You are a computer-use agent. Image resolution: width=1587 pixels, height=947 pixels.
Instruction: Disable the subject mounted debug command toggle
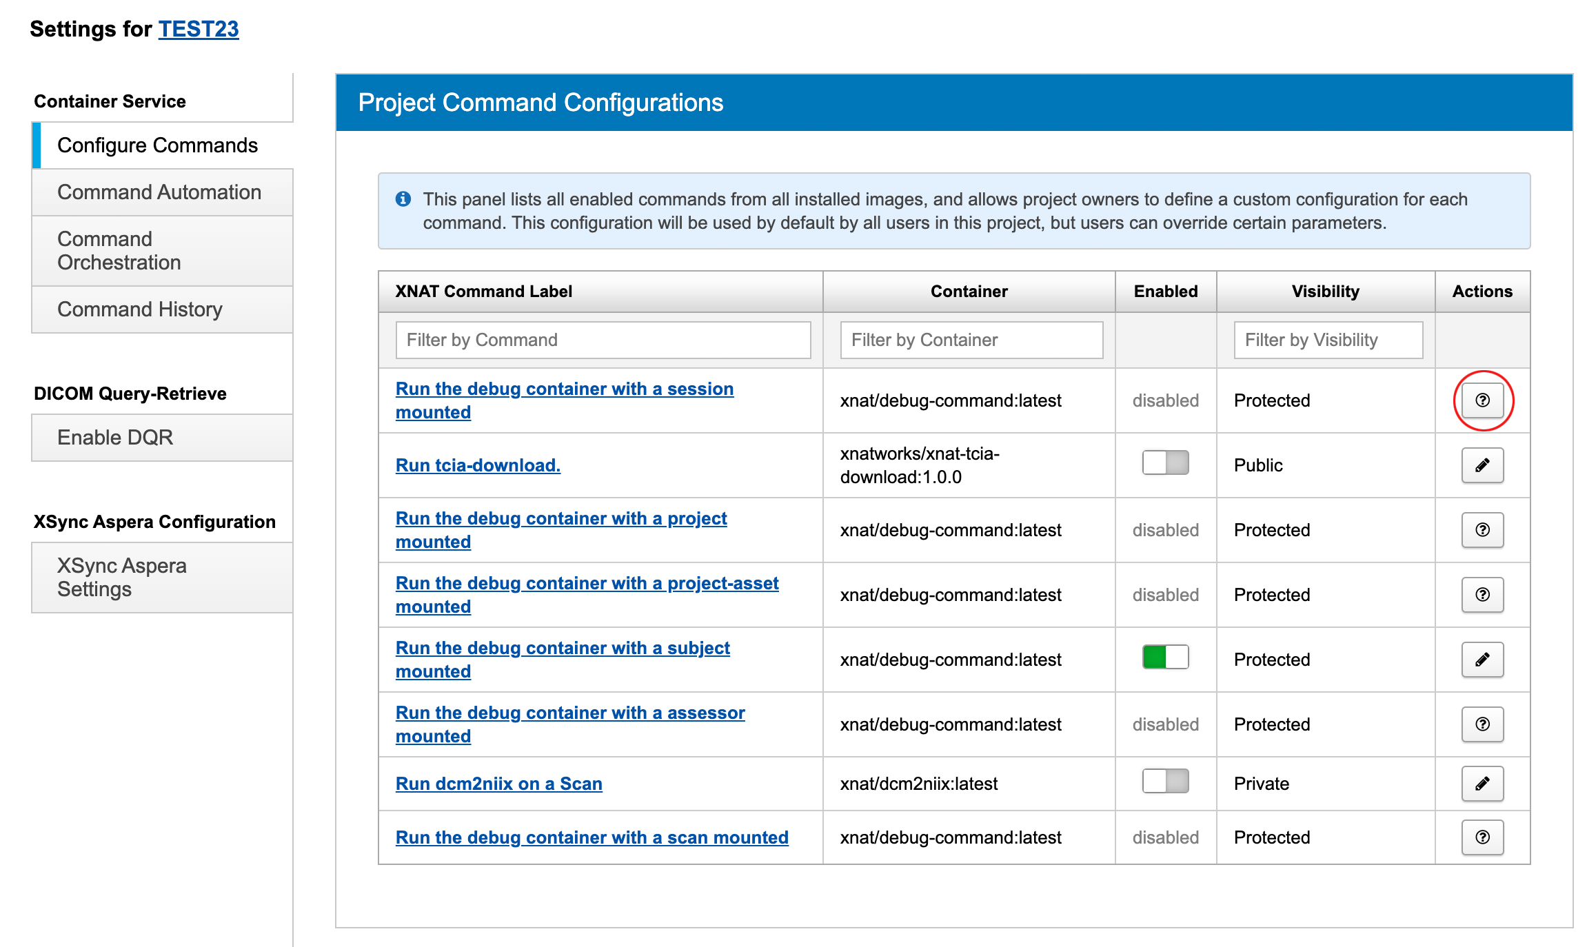tap(1165, 657)
